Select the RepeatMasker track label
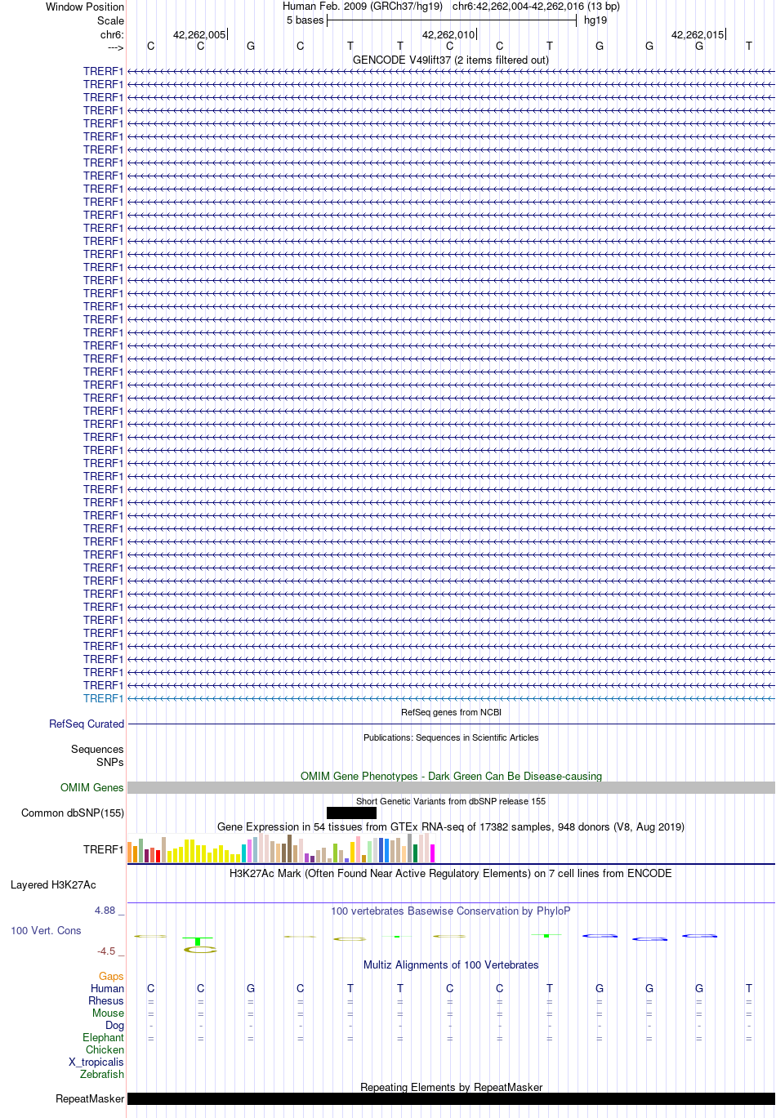Screen dimensions: 776x1118 [x=90, y=1098]
